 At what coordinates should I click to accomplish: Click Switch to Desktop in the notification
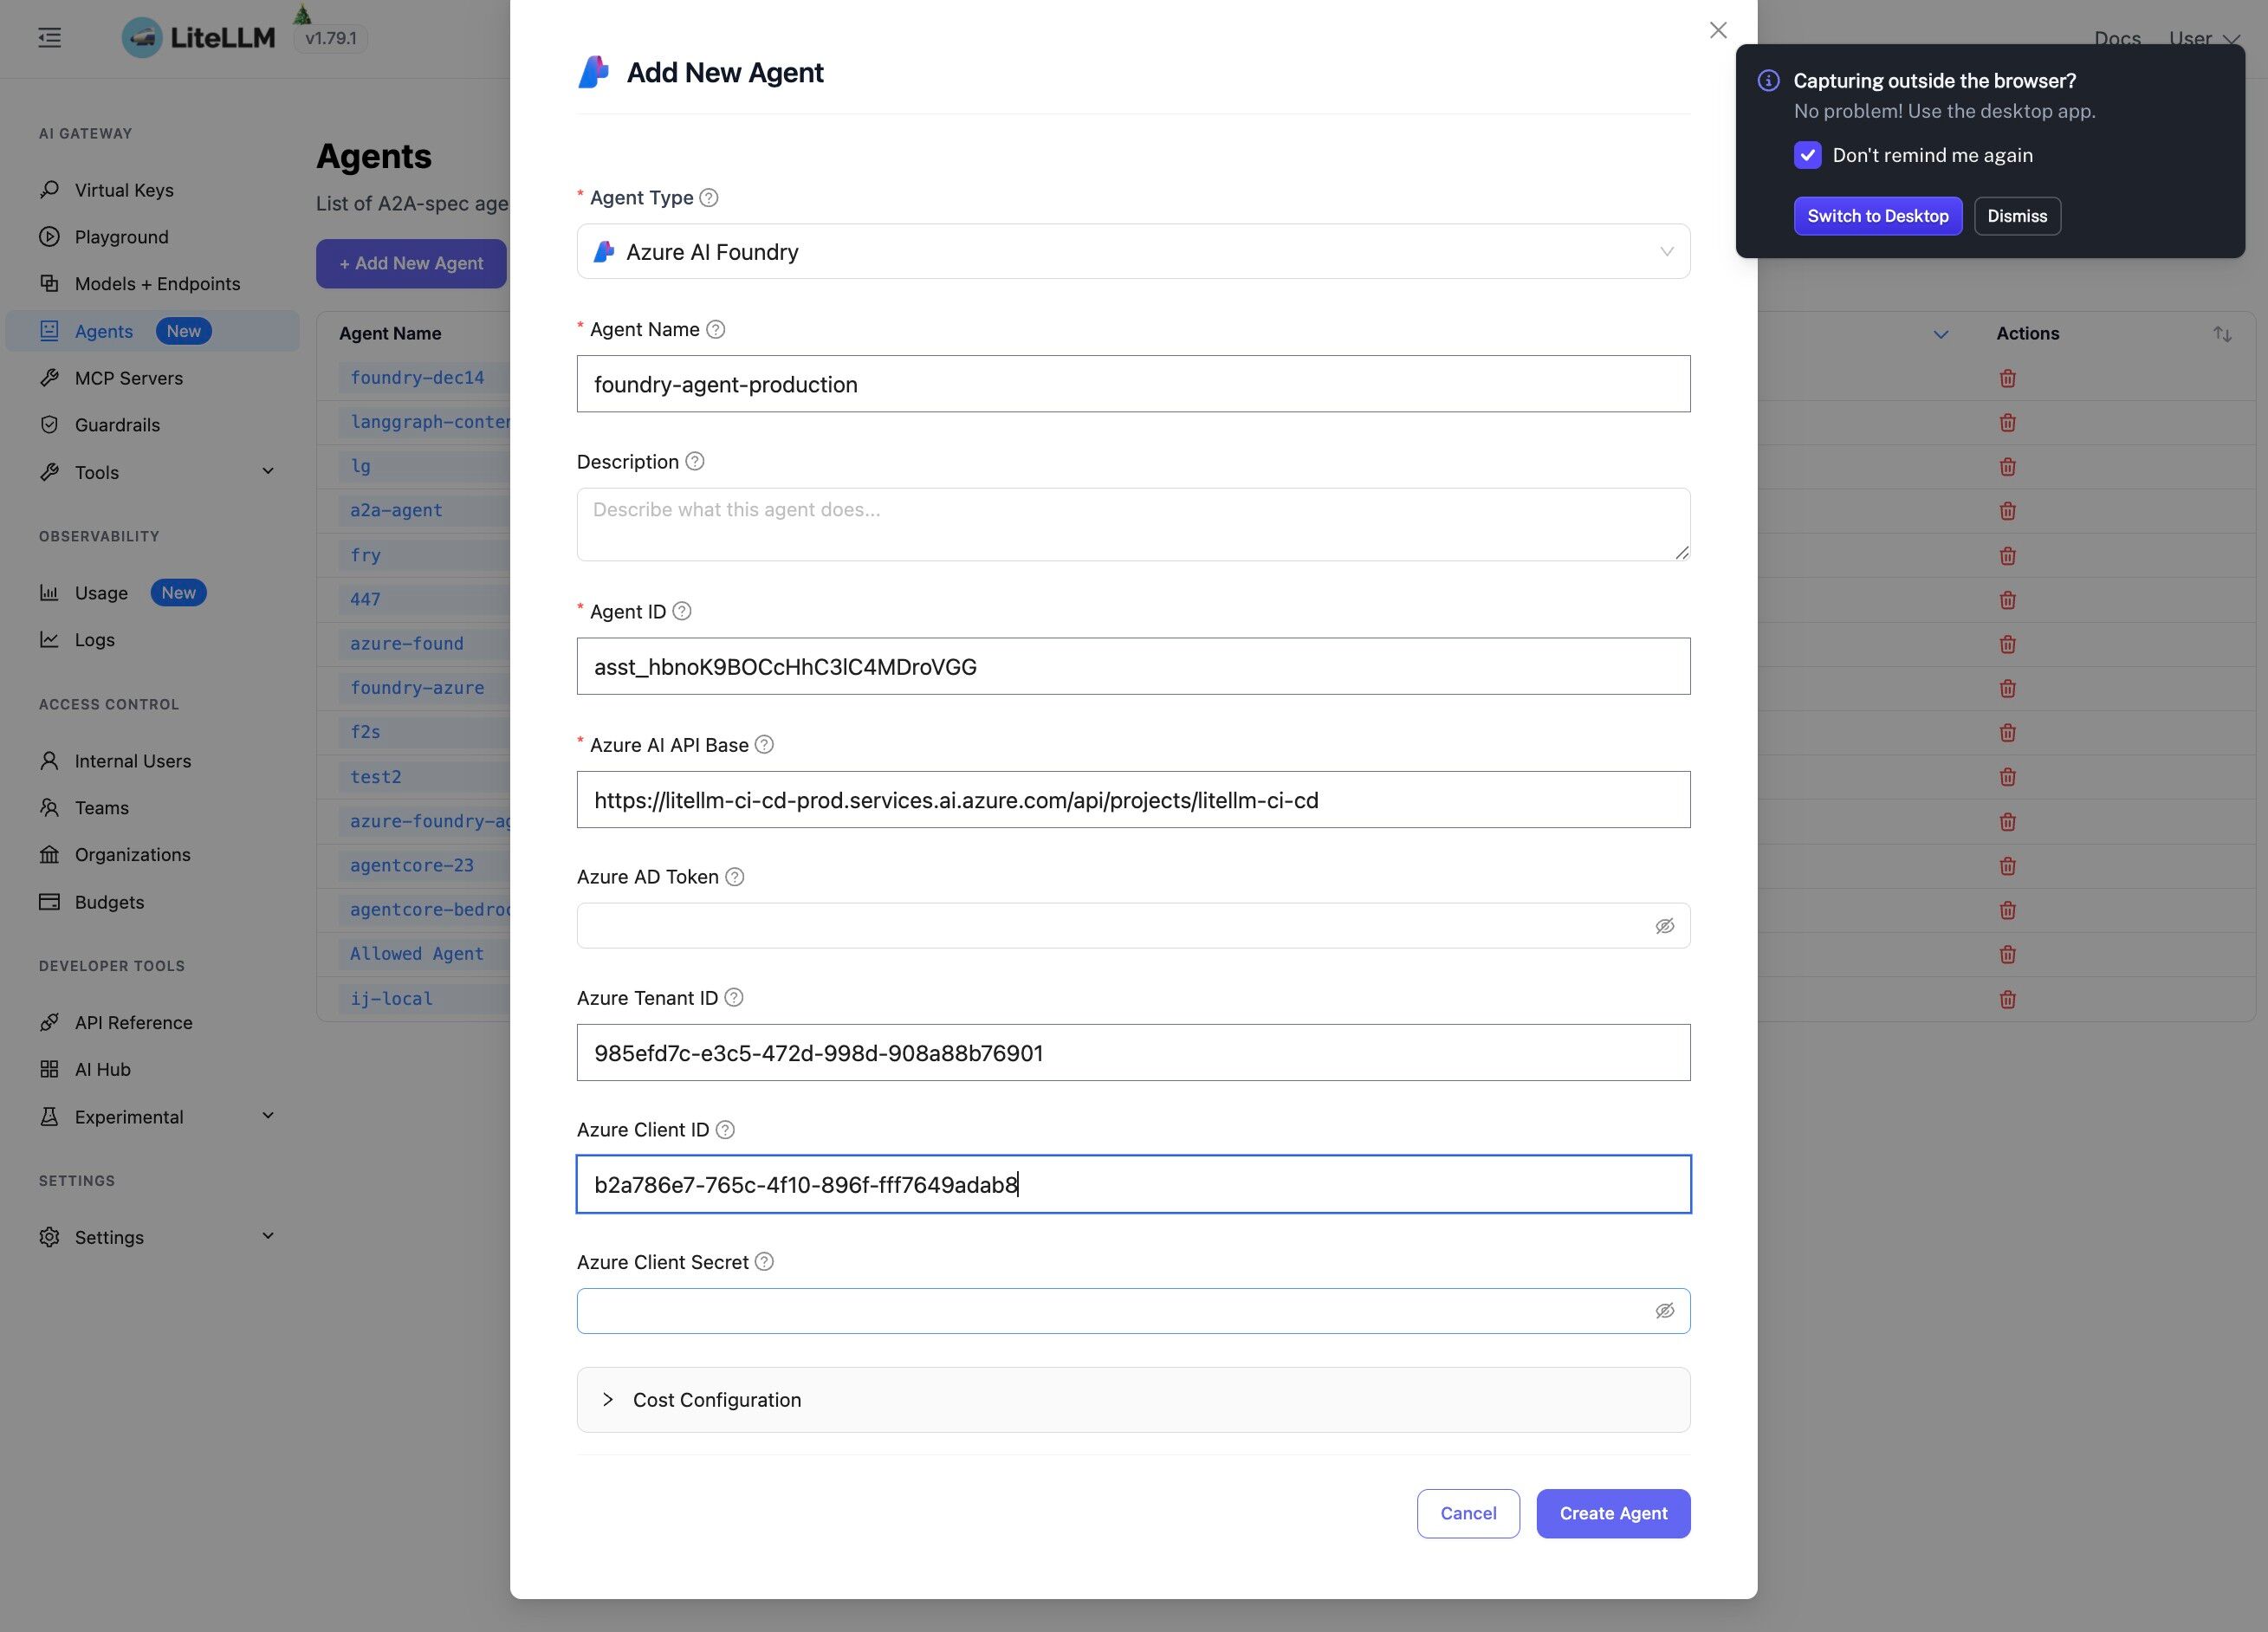[x=1877, y=216]
